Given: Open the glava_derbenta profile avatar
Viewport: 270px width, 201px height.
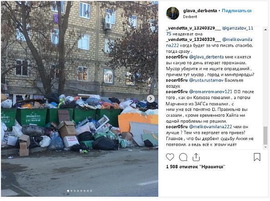Looking at the screenshot, I should [173, 13].
